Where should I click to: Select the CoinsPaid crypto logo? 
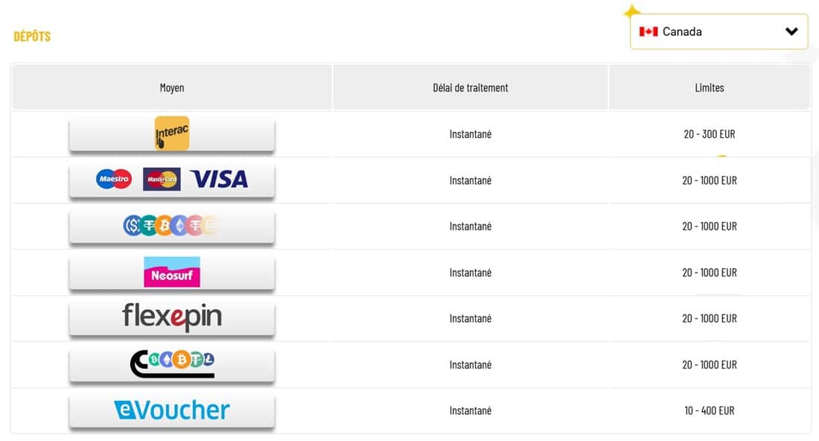(173, 363)
